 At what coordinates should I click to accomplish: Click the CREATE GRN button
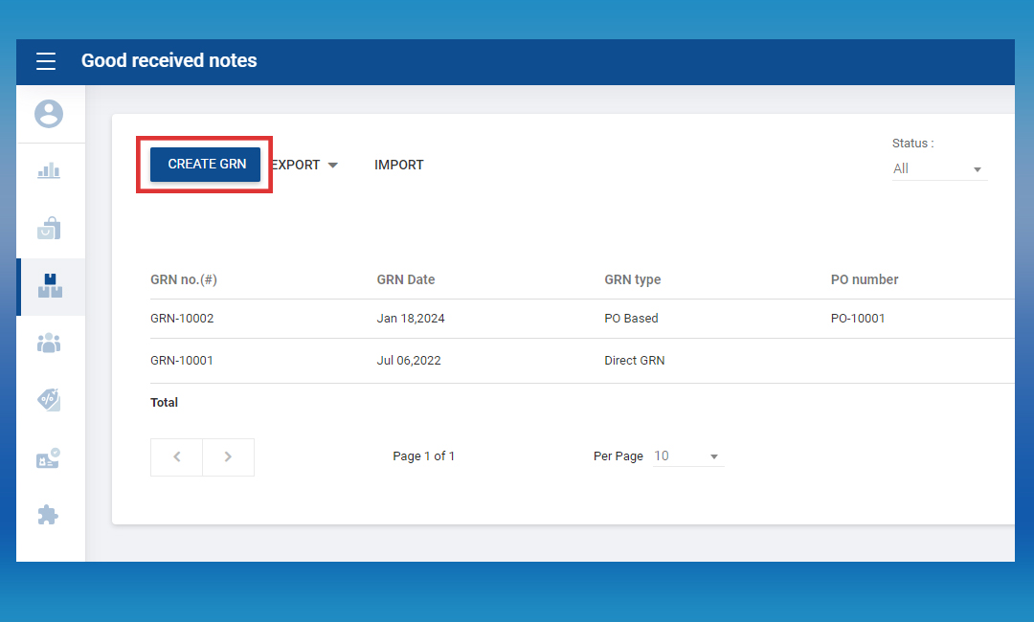pos(206,164)
